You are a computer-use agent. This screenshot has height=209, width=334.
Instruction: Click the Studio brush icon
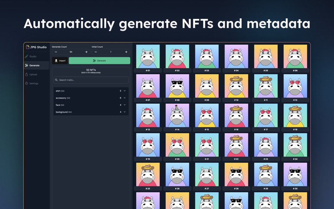click(26, 57)
